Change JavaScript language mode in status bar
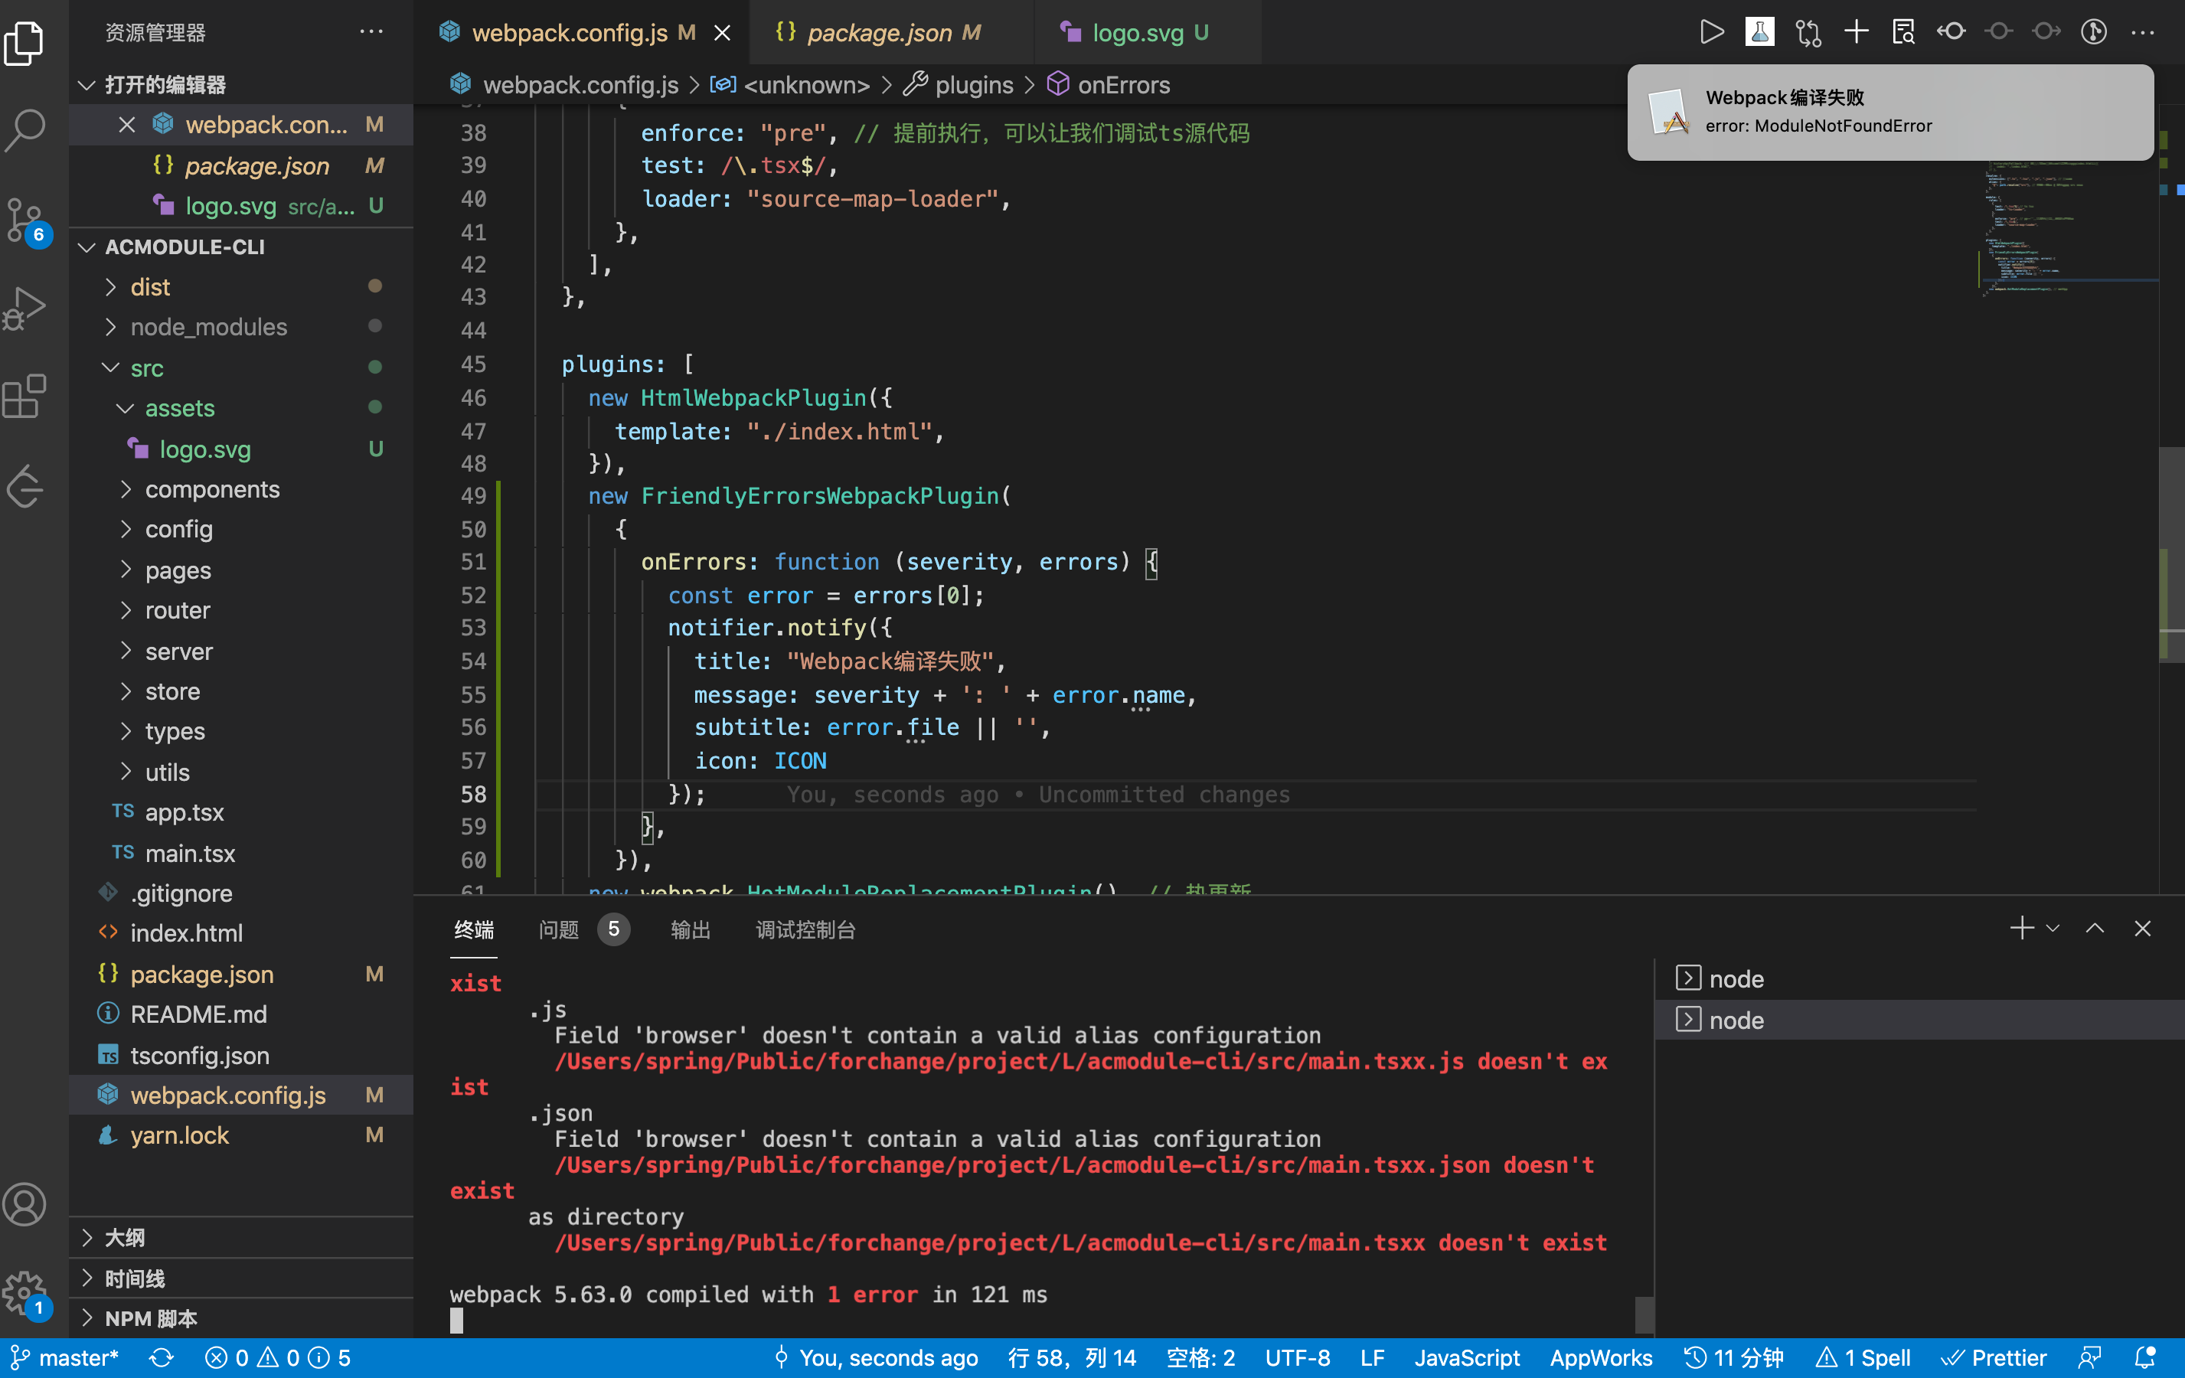The height and width of the screenshot is (1378, 2185). click(1466, 1357)
